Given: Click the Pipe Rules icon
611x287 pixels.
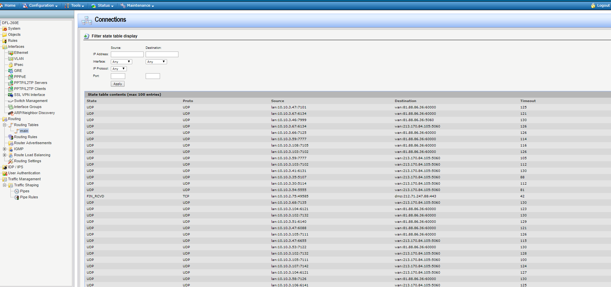Looking at the screenshot, I should pos(17,197).
